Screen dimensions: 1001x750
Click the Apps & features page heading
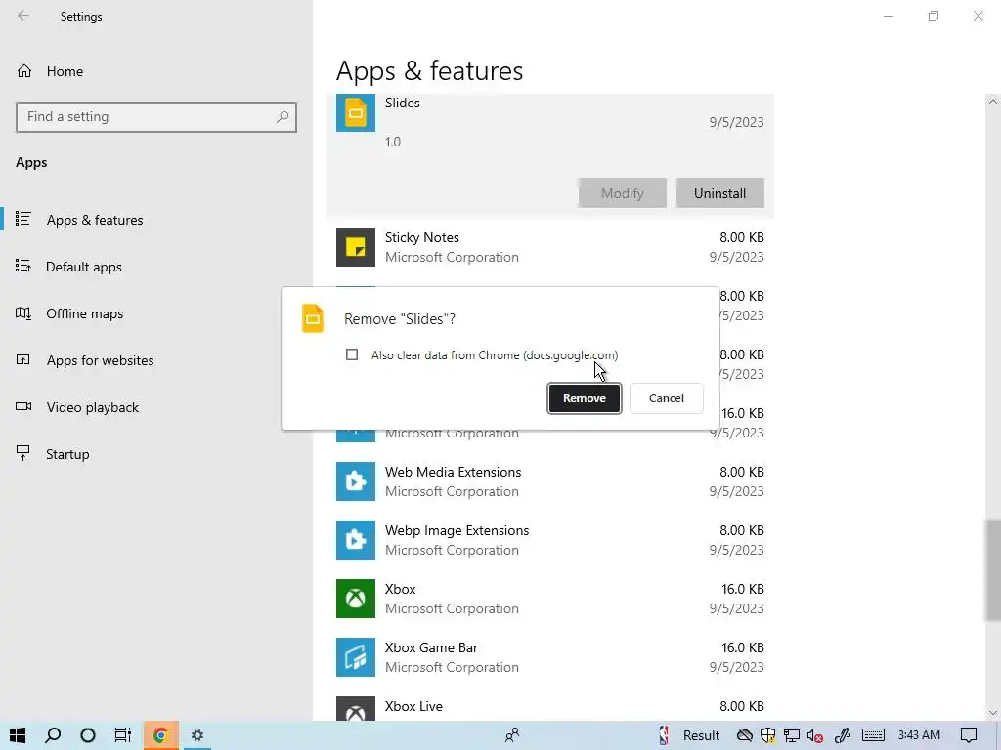coord(430,70)
